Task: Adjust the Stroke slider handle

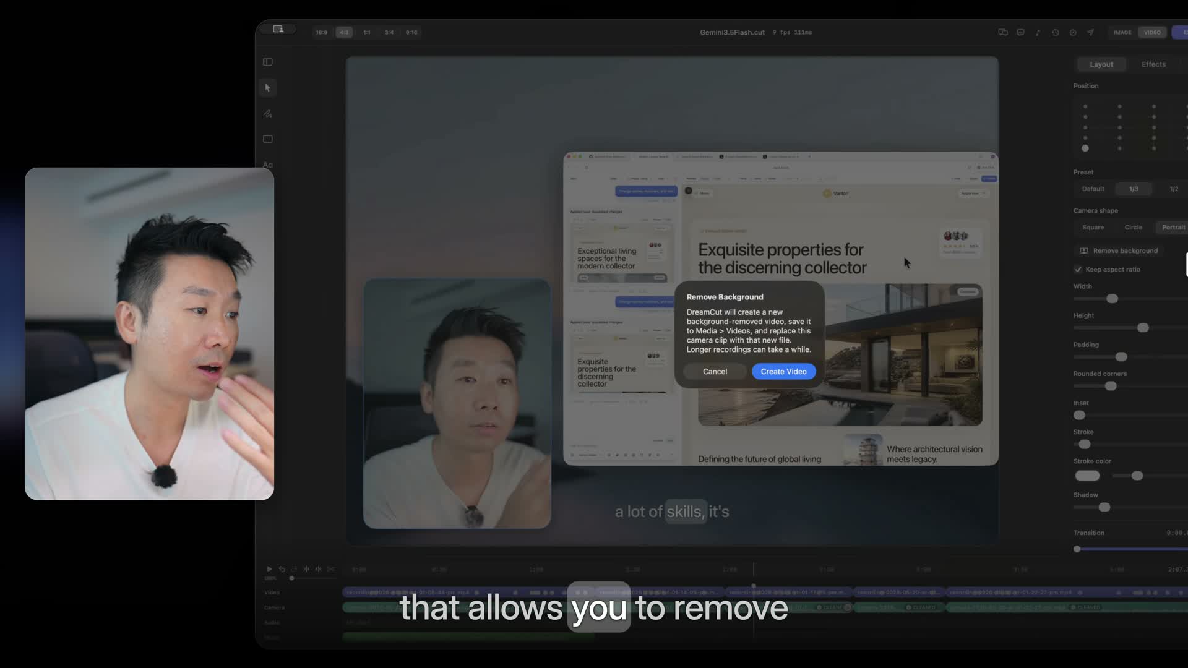Action: point(1084,444)
